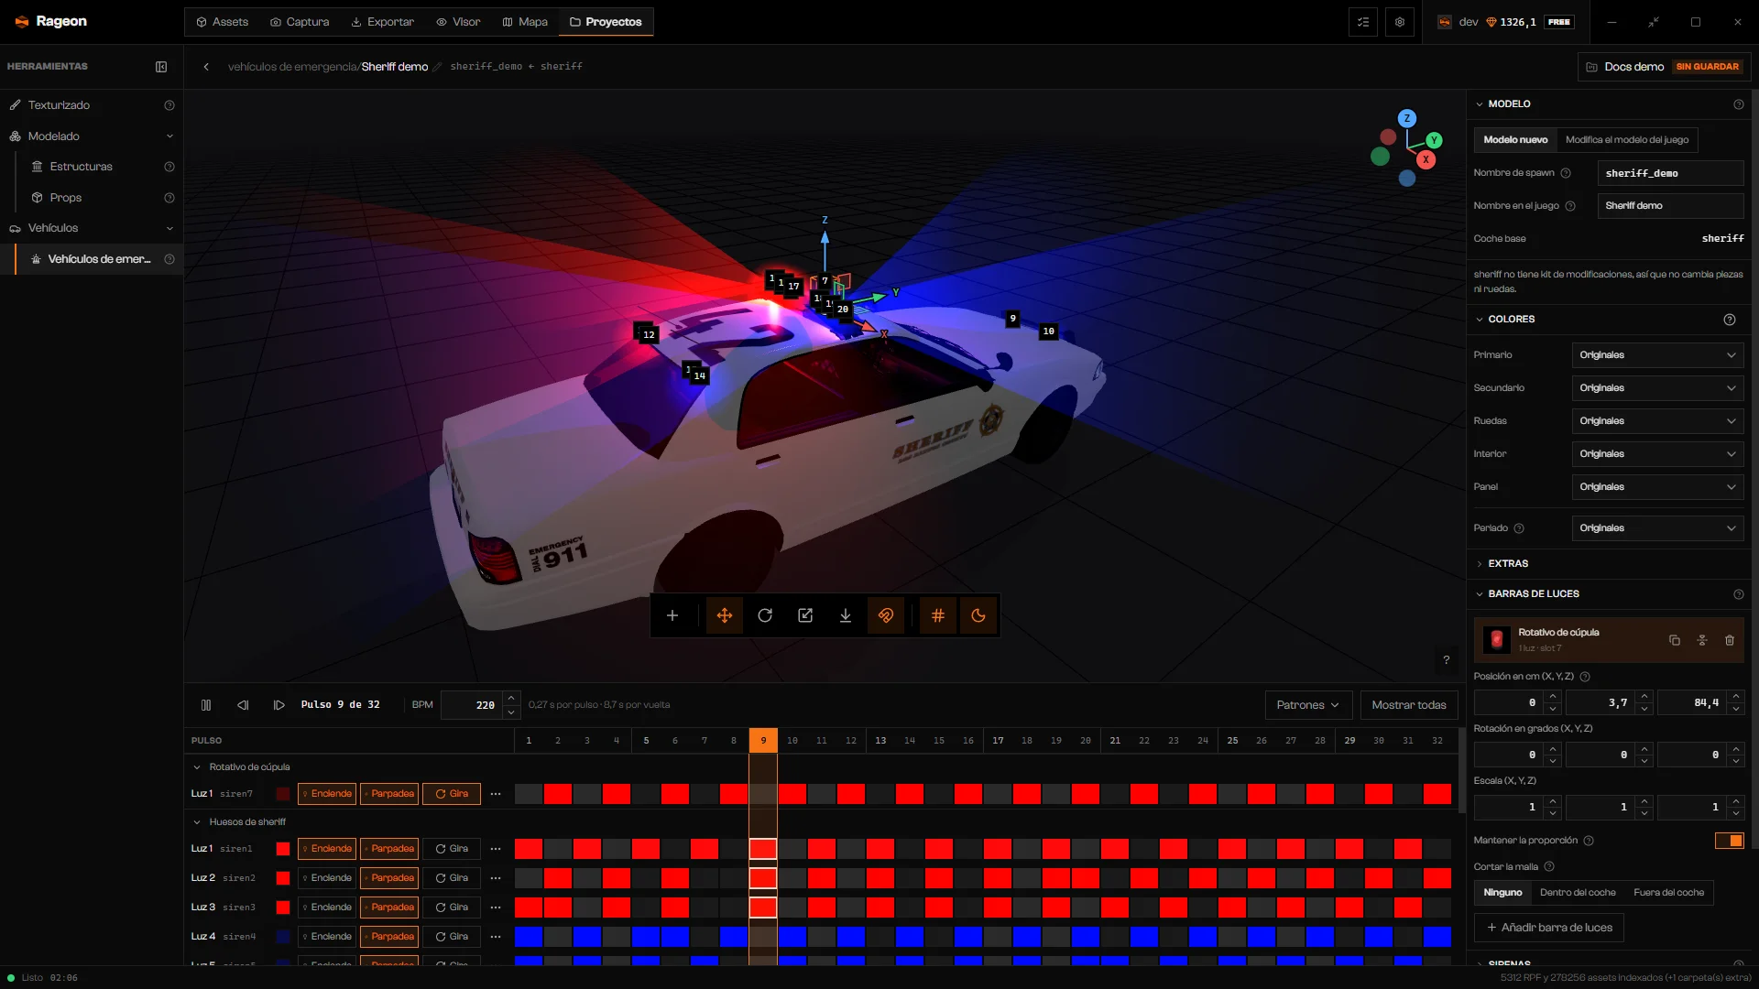1759x989 pixels.
Task: Collapse the Herramientas sidebar panel
Action: (x=161, y=67)
